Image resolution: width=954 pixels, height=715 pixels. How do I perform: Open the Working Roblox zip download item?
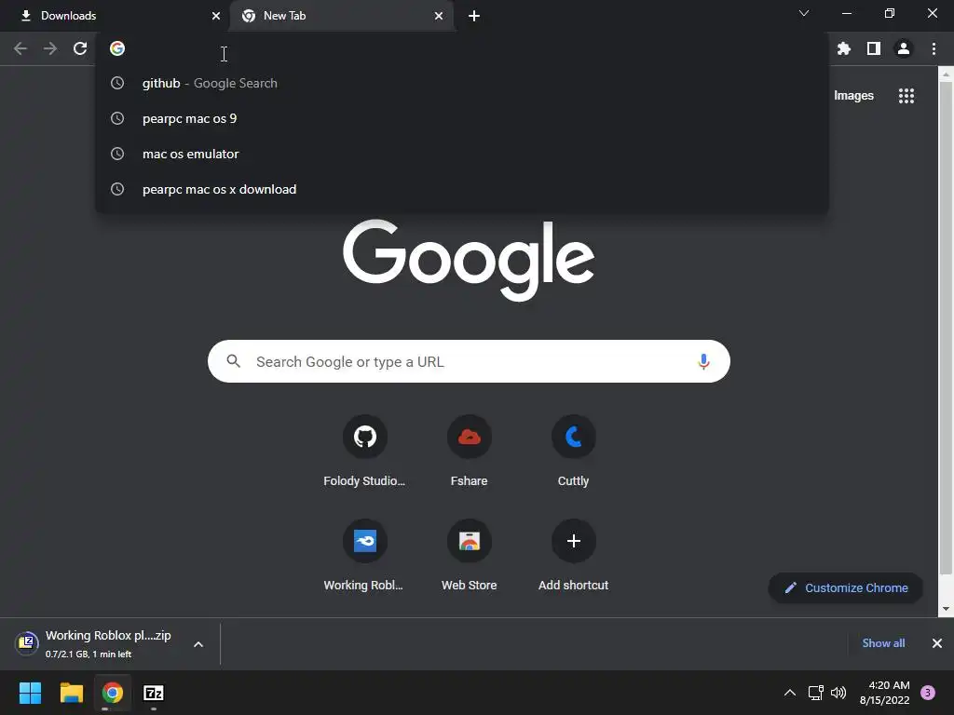[x=97, y=644]
